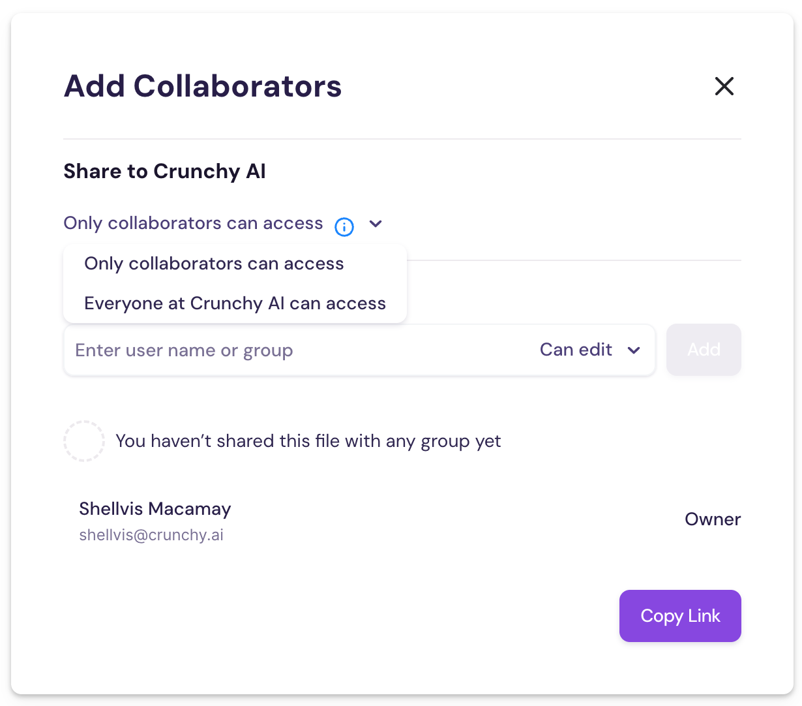Click the shellvis@crunchy.ai email address

click(151, 535)
